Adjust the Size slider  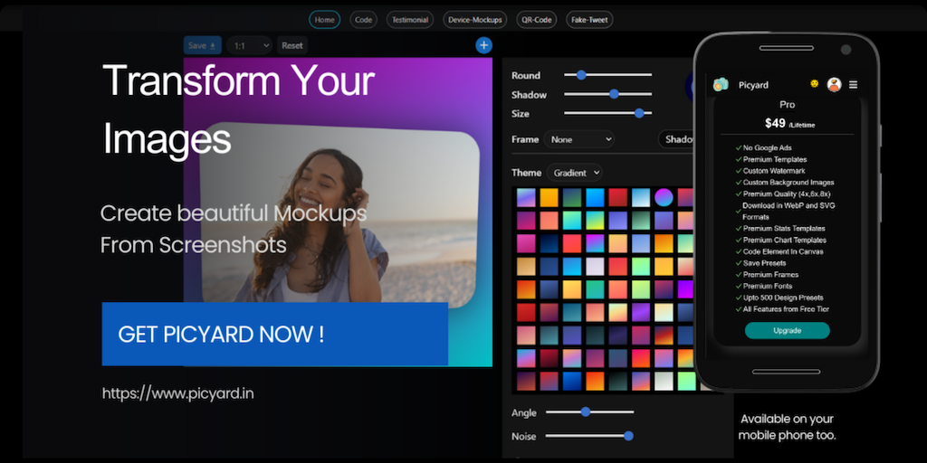[607, 113]
